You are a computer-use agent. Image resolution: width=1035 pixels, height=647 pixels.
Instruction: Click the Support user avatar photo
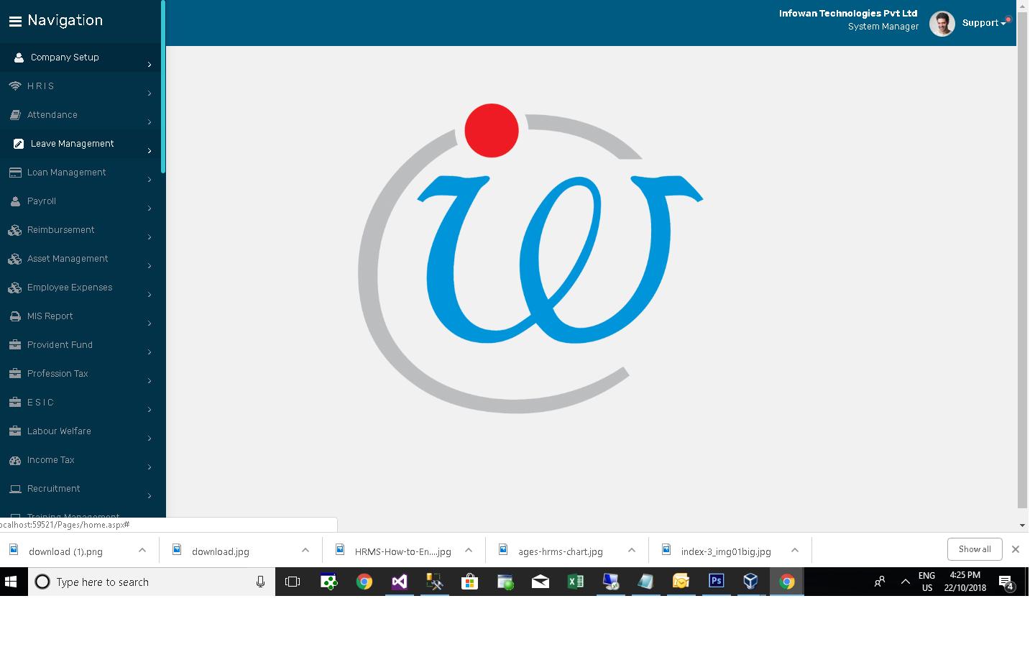pos(942,23)
